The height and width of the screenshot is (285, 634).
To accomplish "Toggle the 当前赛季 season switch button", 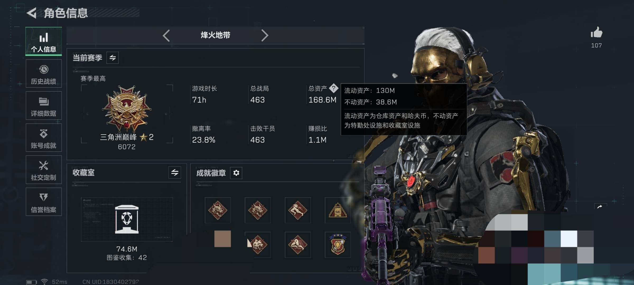I will click(113, 58).
